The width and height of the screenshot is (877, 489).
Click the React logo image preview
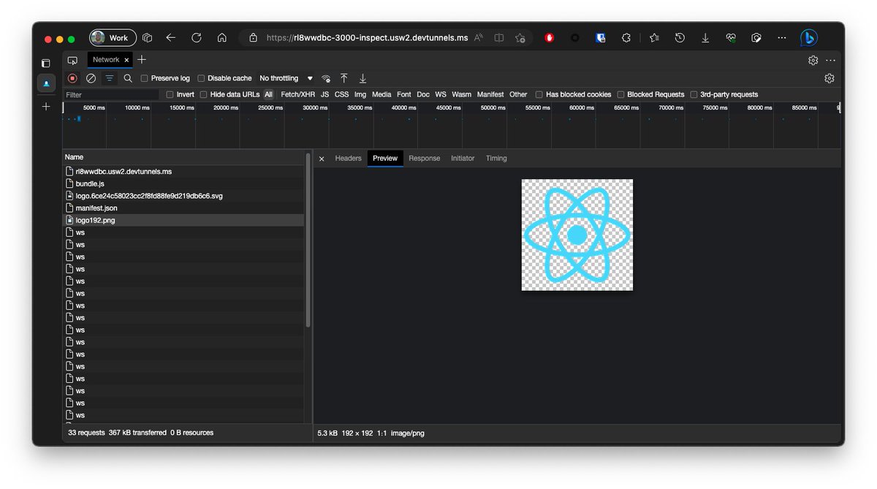tap(577, 235)
